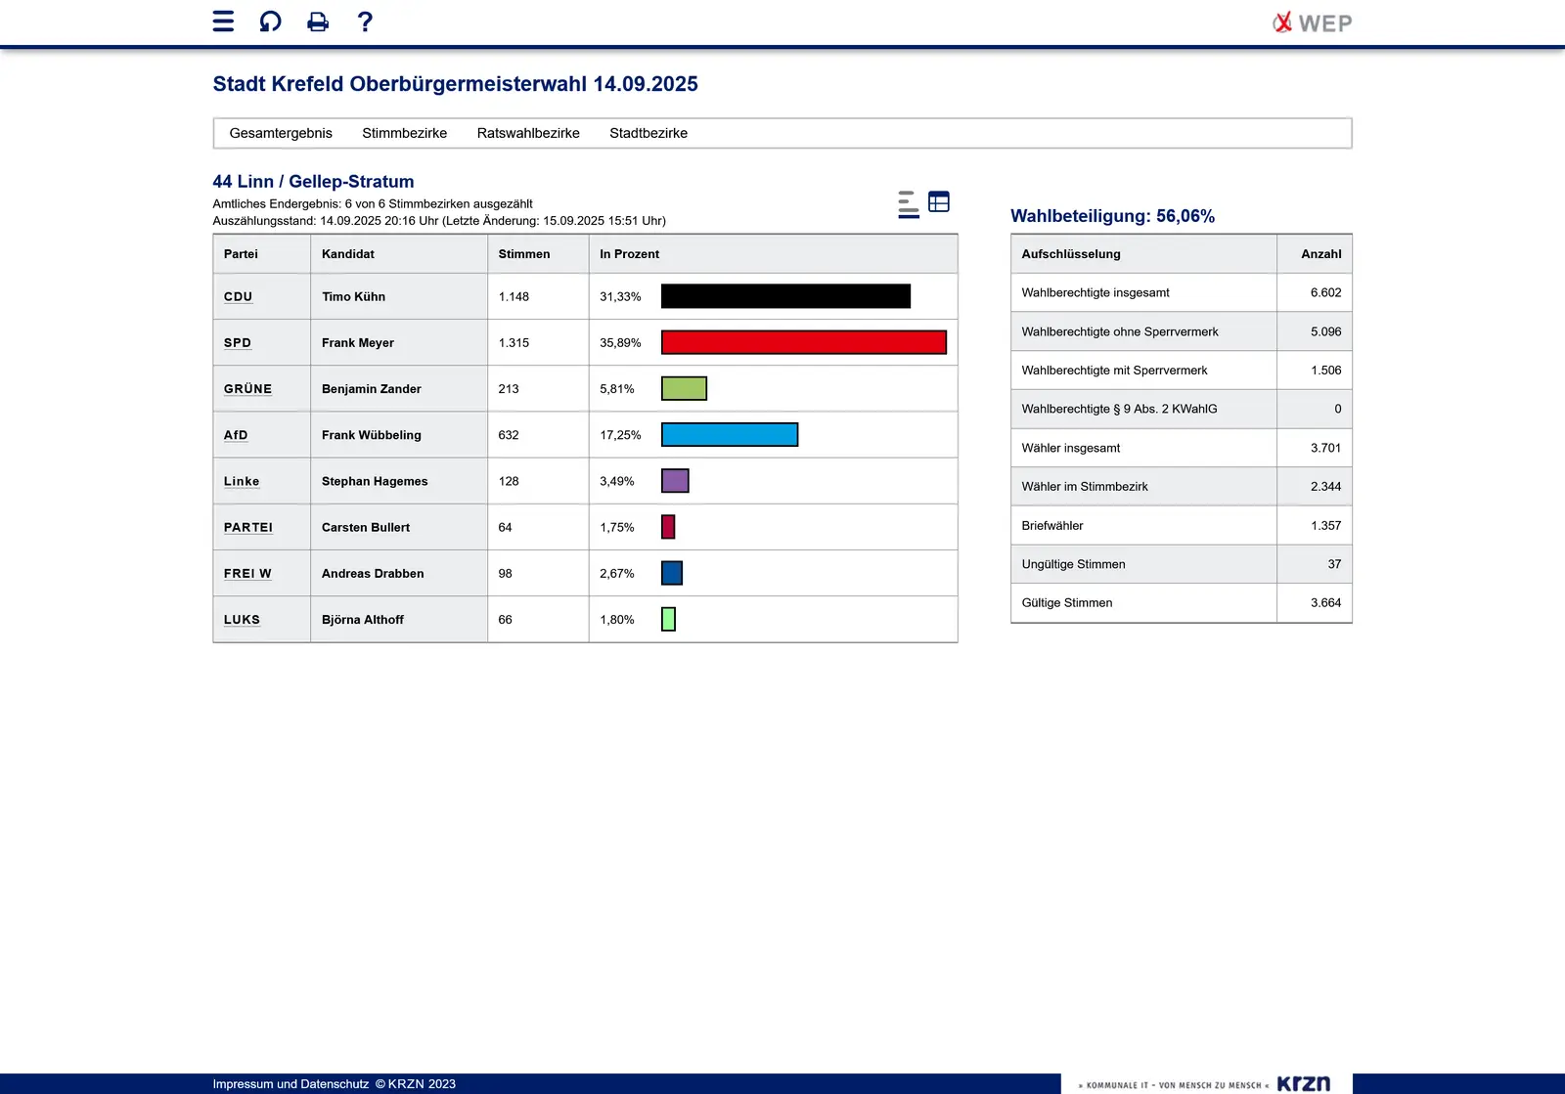Screen dimensions: 1565x1094
Task: Click the Wahlbeteiligung 56,06% heading
Action: [1113, 215]
